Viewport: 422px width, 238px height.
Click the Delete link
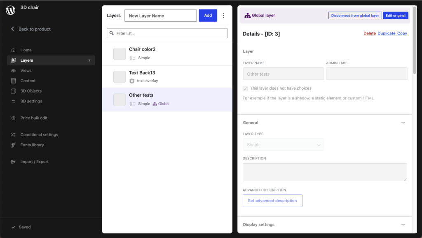click(370, 34)
